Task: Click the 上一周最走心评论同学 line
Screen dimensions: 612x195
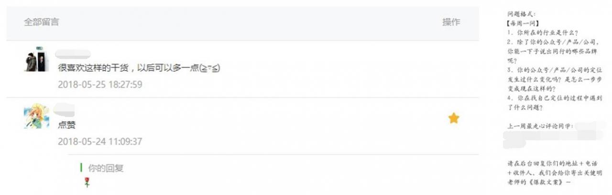Action: click(x=541, y=126)
